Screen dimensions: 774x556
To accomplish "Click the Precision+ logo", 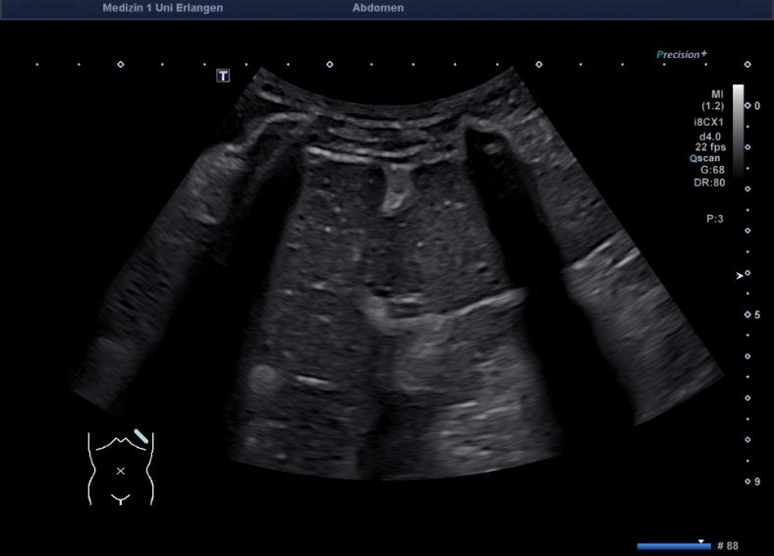I will tap(682, 55).
